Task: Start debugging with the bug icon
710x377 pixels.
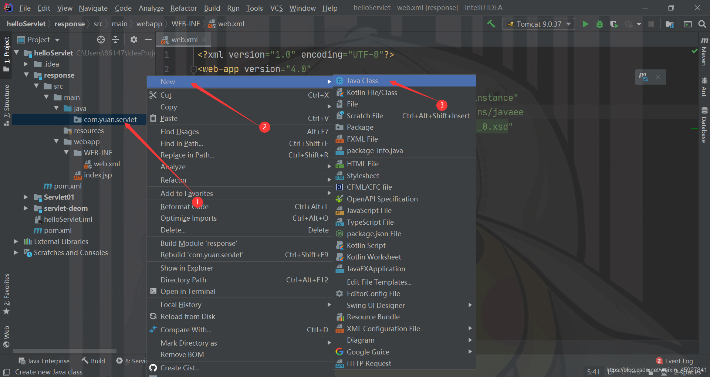Action: 600,24
